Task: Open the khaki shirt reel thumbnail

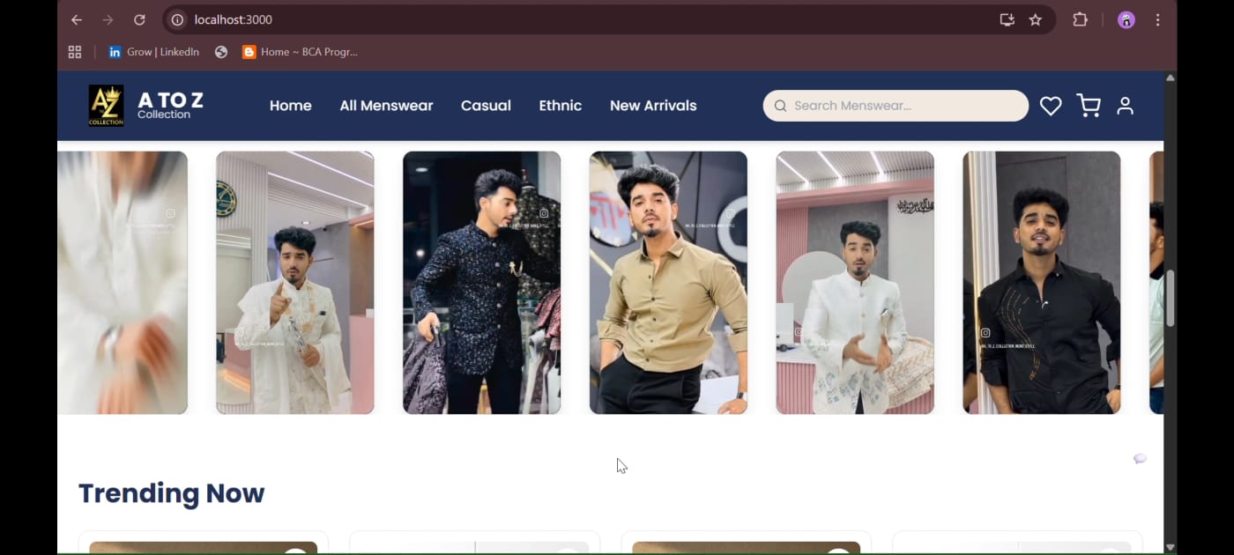Action: 668,282
